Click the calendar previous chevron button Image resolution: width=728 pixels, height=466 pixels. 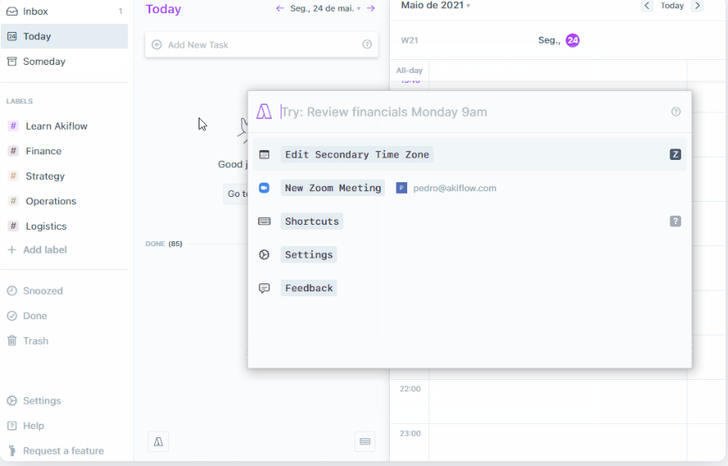pyautogui.click(x=647, y=6)
